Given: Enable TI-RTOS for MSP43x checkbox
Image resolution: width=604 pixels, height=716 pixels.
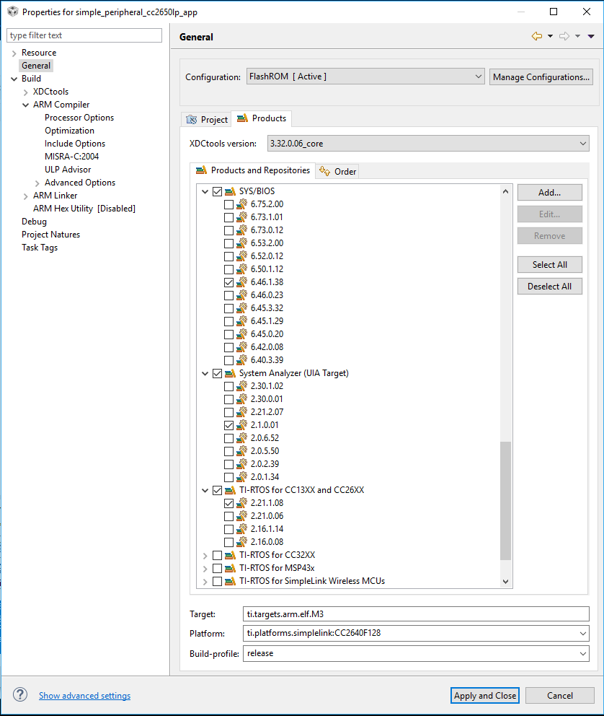Looking at the screenshot, I should (x=218, y=569).
